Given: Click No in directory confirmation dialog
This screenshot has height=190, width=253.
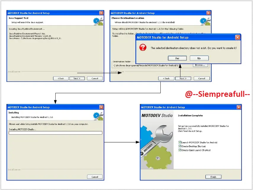Looking at the screenshot, I should pos(199,58).
